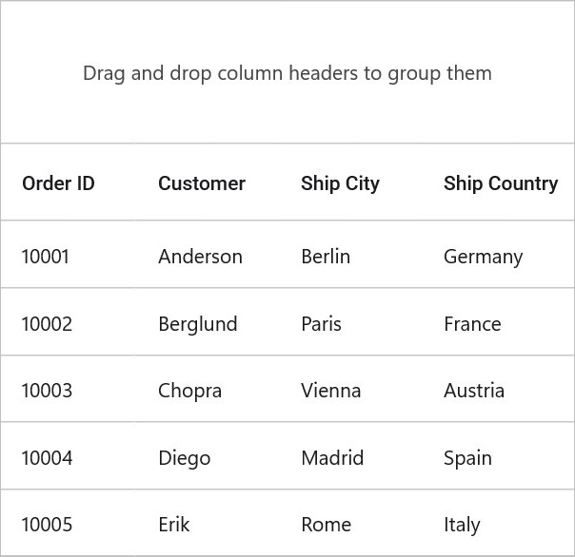The height and width of the screenshot is (557, 575).
Task: Click the Order ID column header
Action: point(58,183)
